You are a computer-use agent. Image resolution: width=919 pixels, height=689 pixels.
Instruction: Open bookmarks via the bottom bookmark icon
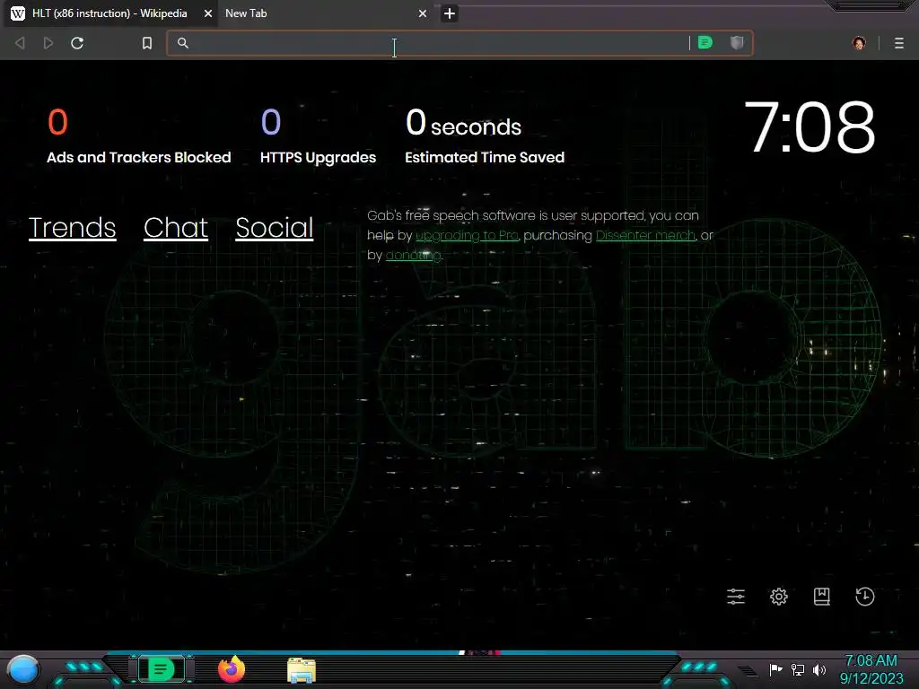pyautogui.click(x=822, y=597)
